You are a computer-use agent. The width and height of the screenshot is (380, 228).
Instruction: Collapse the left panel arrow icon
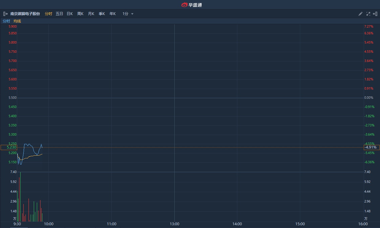pyautogui.click(x=5, y=14)
